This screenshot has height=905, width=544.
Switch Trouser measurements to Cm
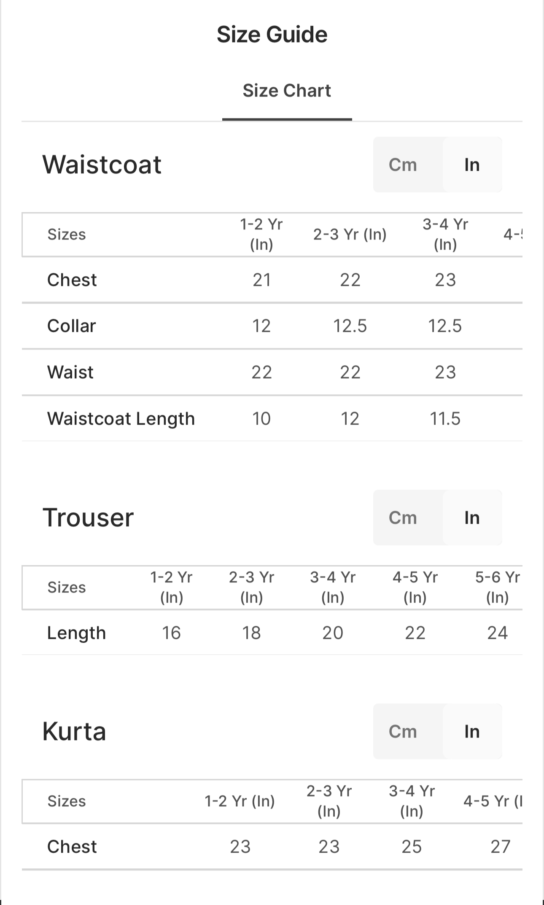(403, 517)
